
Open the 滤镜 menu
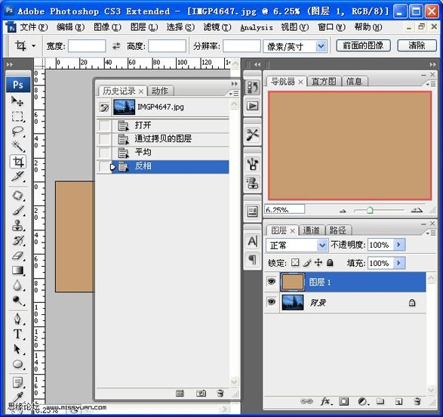click(x=217, y=27)
